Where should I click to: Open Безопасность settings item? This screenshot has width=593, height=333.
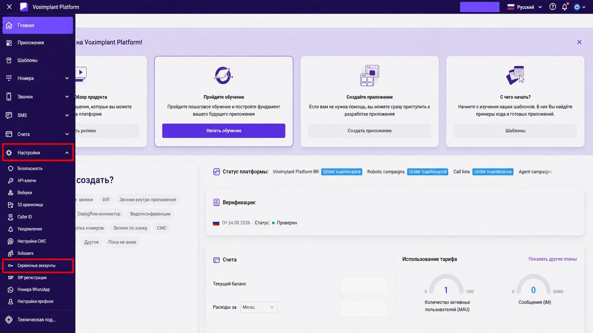click(38, 168)
